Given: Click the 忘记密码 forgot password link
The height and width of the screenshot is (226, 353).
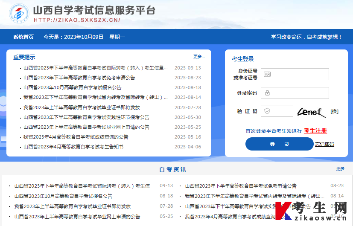Looking at the screenshot, I should 324,144.
